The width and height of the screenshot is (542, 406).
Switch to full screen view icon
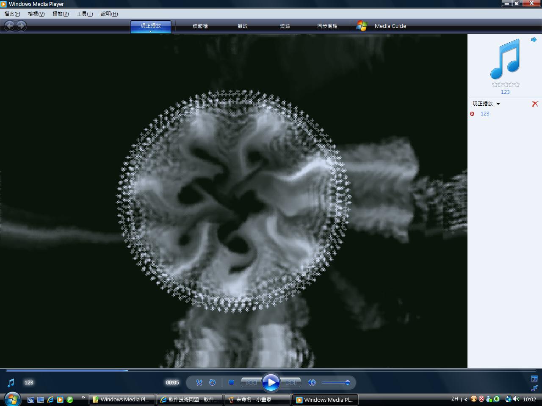534,379
